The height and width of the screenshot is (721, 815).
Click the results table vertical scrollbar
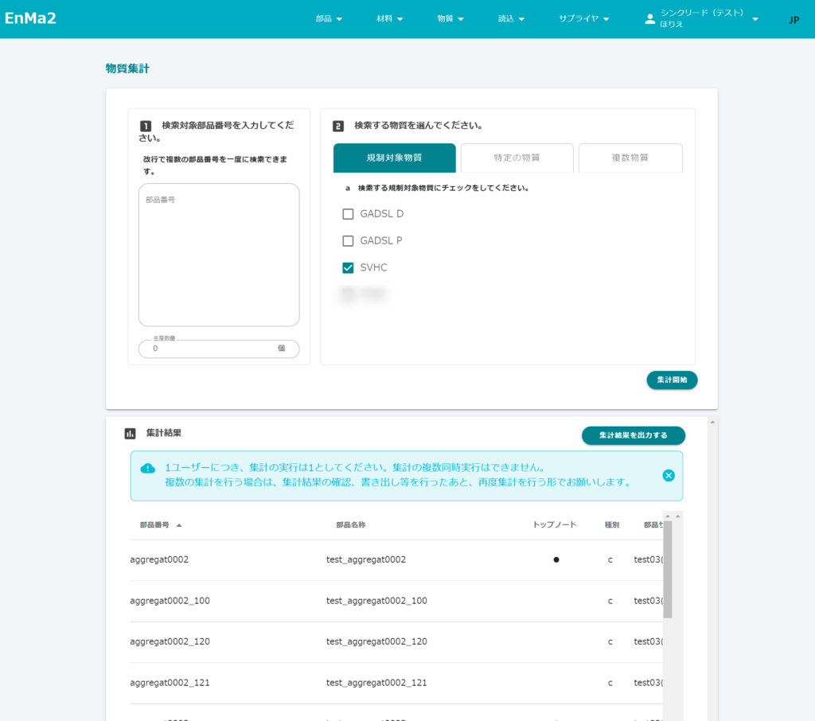tap(667, 569)
